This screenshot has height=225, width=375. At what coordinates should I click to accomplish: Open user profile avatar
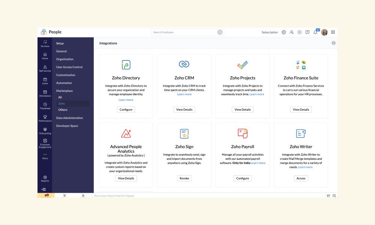(x=324, y=32)
